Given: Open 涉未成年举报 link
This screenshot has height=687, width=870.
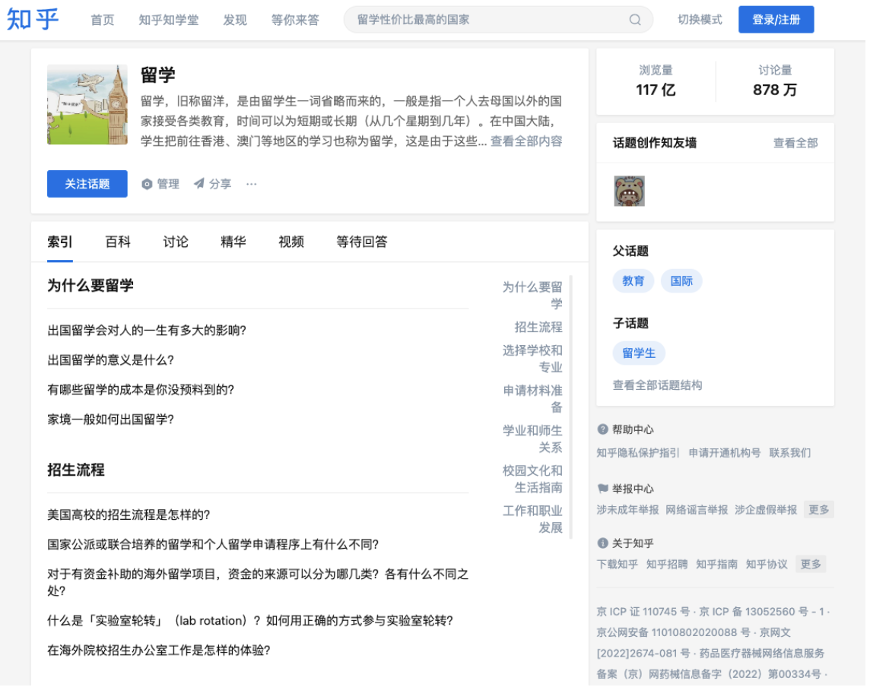Looking at the screenshot, I should 631,511.
